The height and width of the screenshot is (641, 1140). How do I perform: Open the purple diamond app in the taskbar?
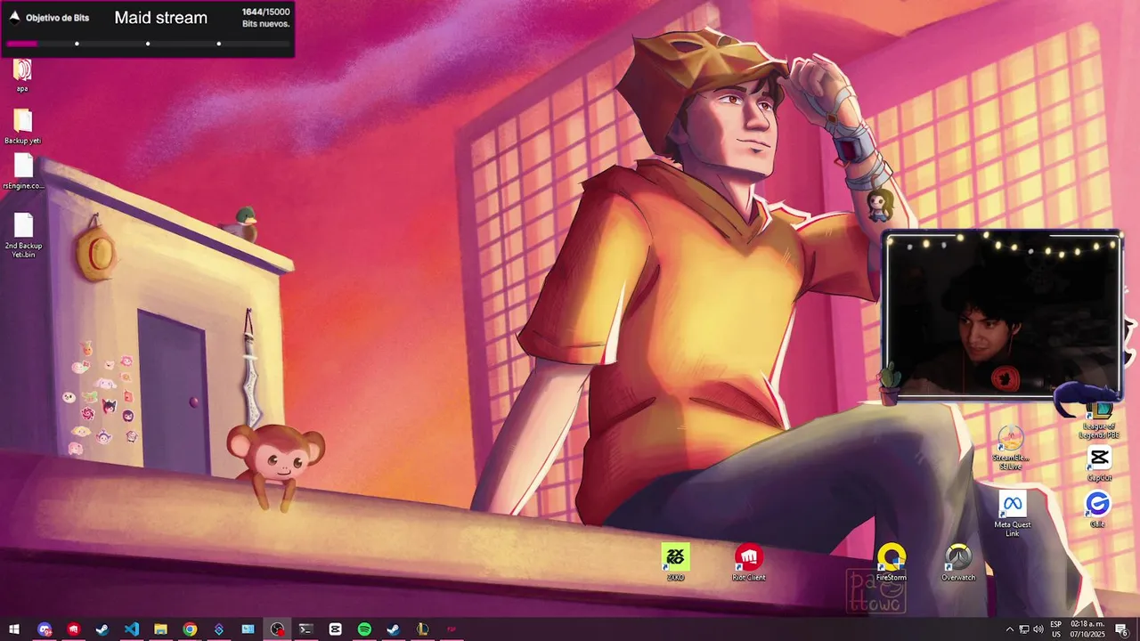219,629
